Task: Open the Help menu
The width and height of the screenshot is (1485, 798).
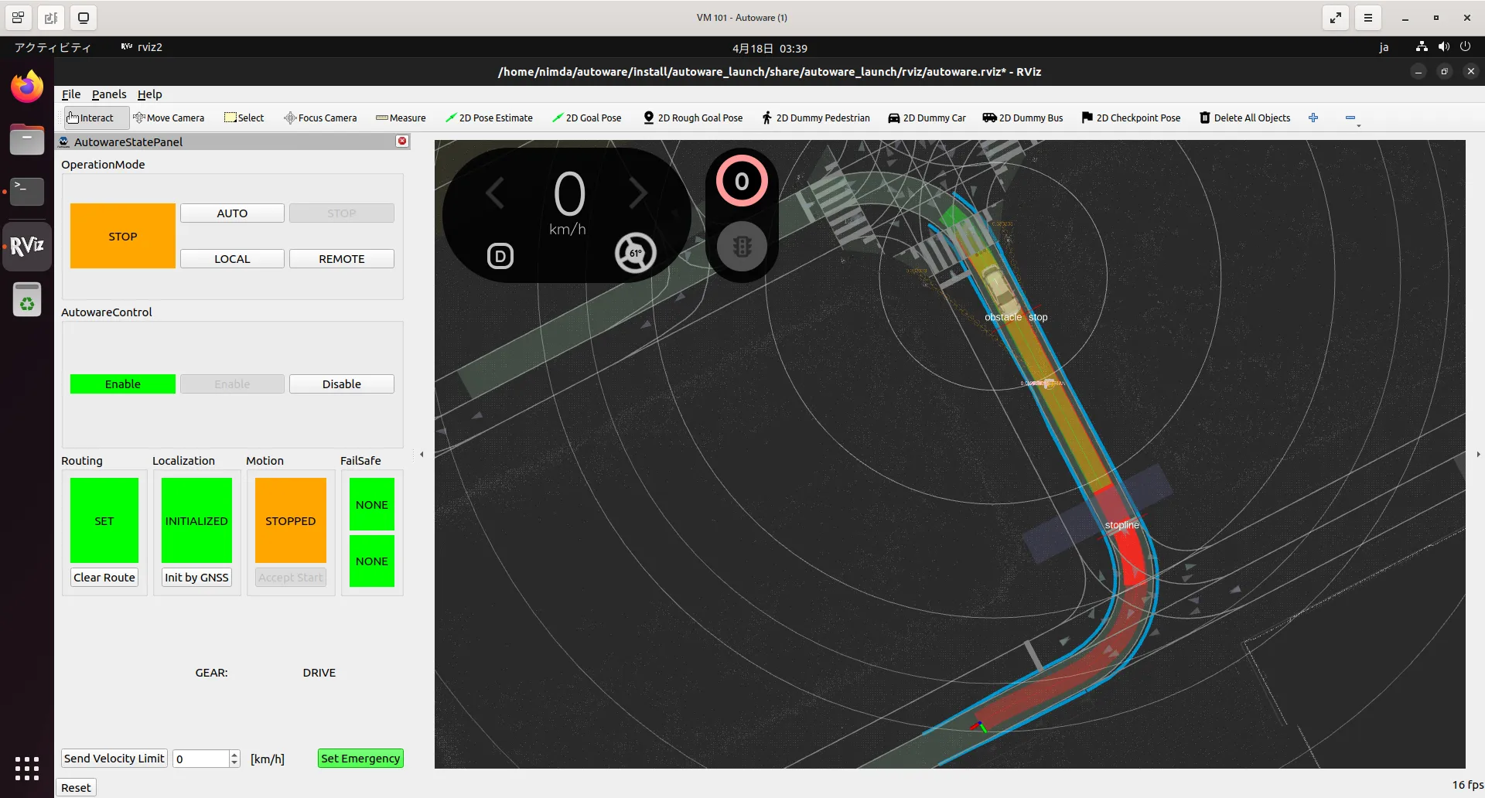Action: click(x=150, y=94)
